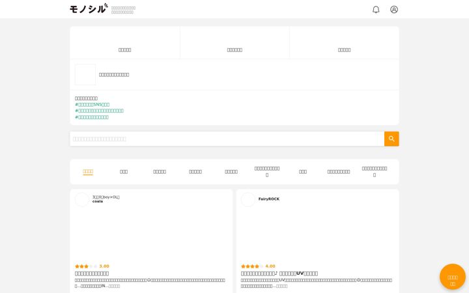Click FairyROCK's round avatar image
The image size is (469, 293).
[248, 199]
